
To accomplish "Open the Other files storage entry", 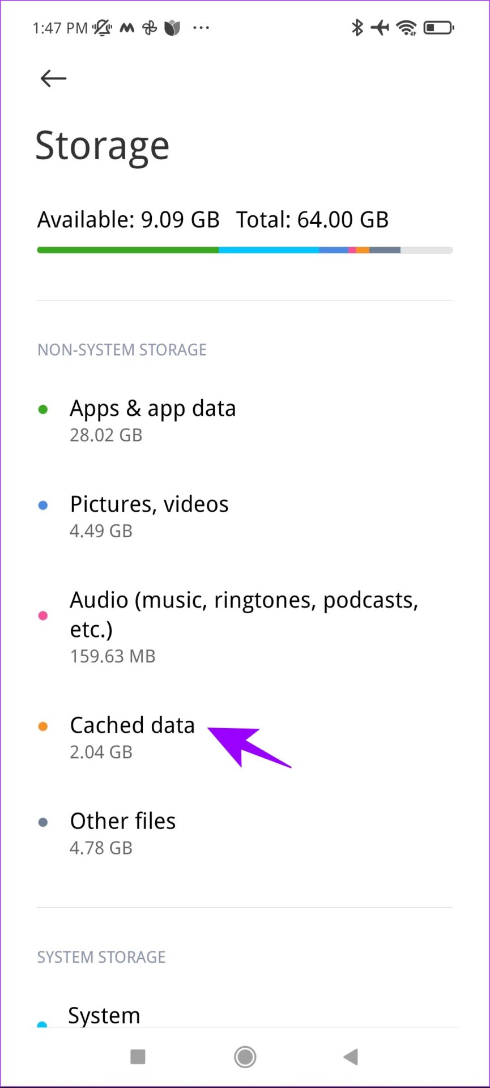I will coord(122,833).
